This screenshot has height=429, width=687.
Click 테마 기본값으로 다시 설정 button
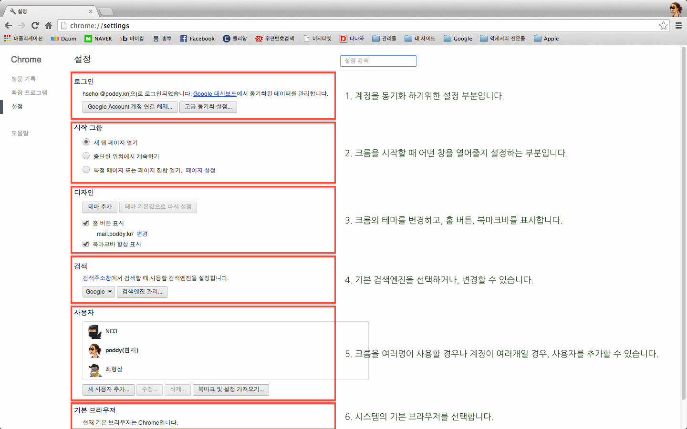click(x=158, y=207)
